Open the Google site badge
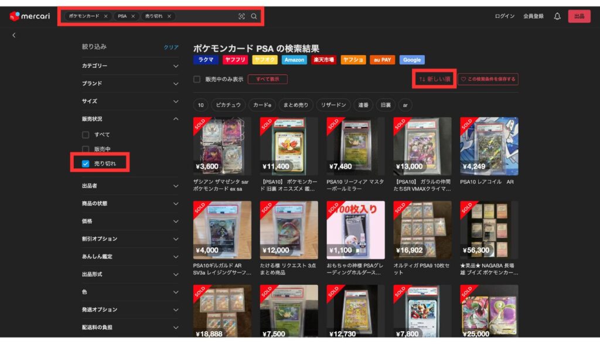The width and height of the screenshot is (600, 344). [412, 60]
